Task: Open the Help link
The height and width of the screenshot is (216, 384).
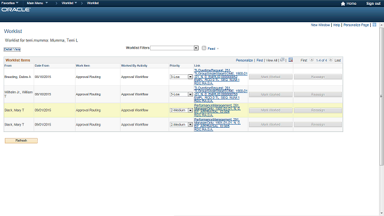Action: point(337,25)
